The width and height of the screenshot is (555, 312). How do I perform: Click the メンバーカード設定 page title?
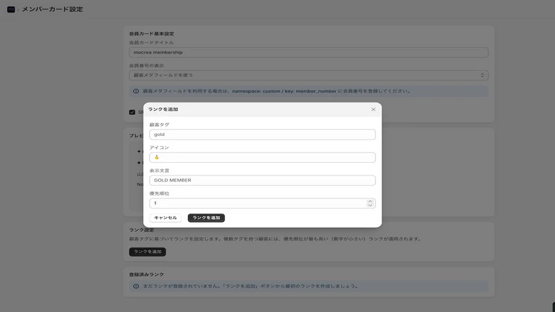tap(53, 9)
